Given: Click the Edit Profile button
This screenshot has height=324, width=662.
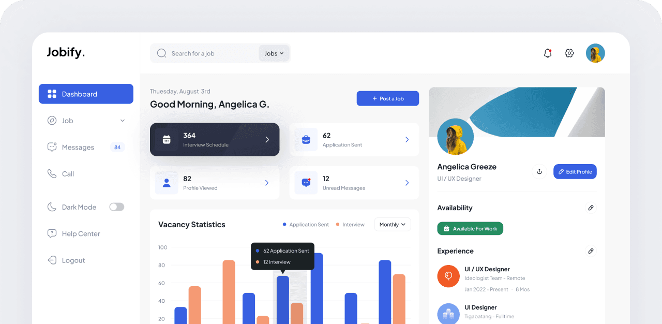Looking at the screenshot, I should 575,172.
